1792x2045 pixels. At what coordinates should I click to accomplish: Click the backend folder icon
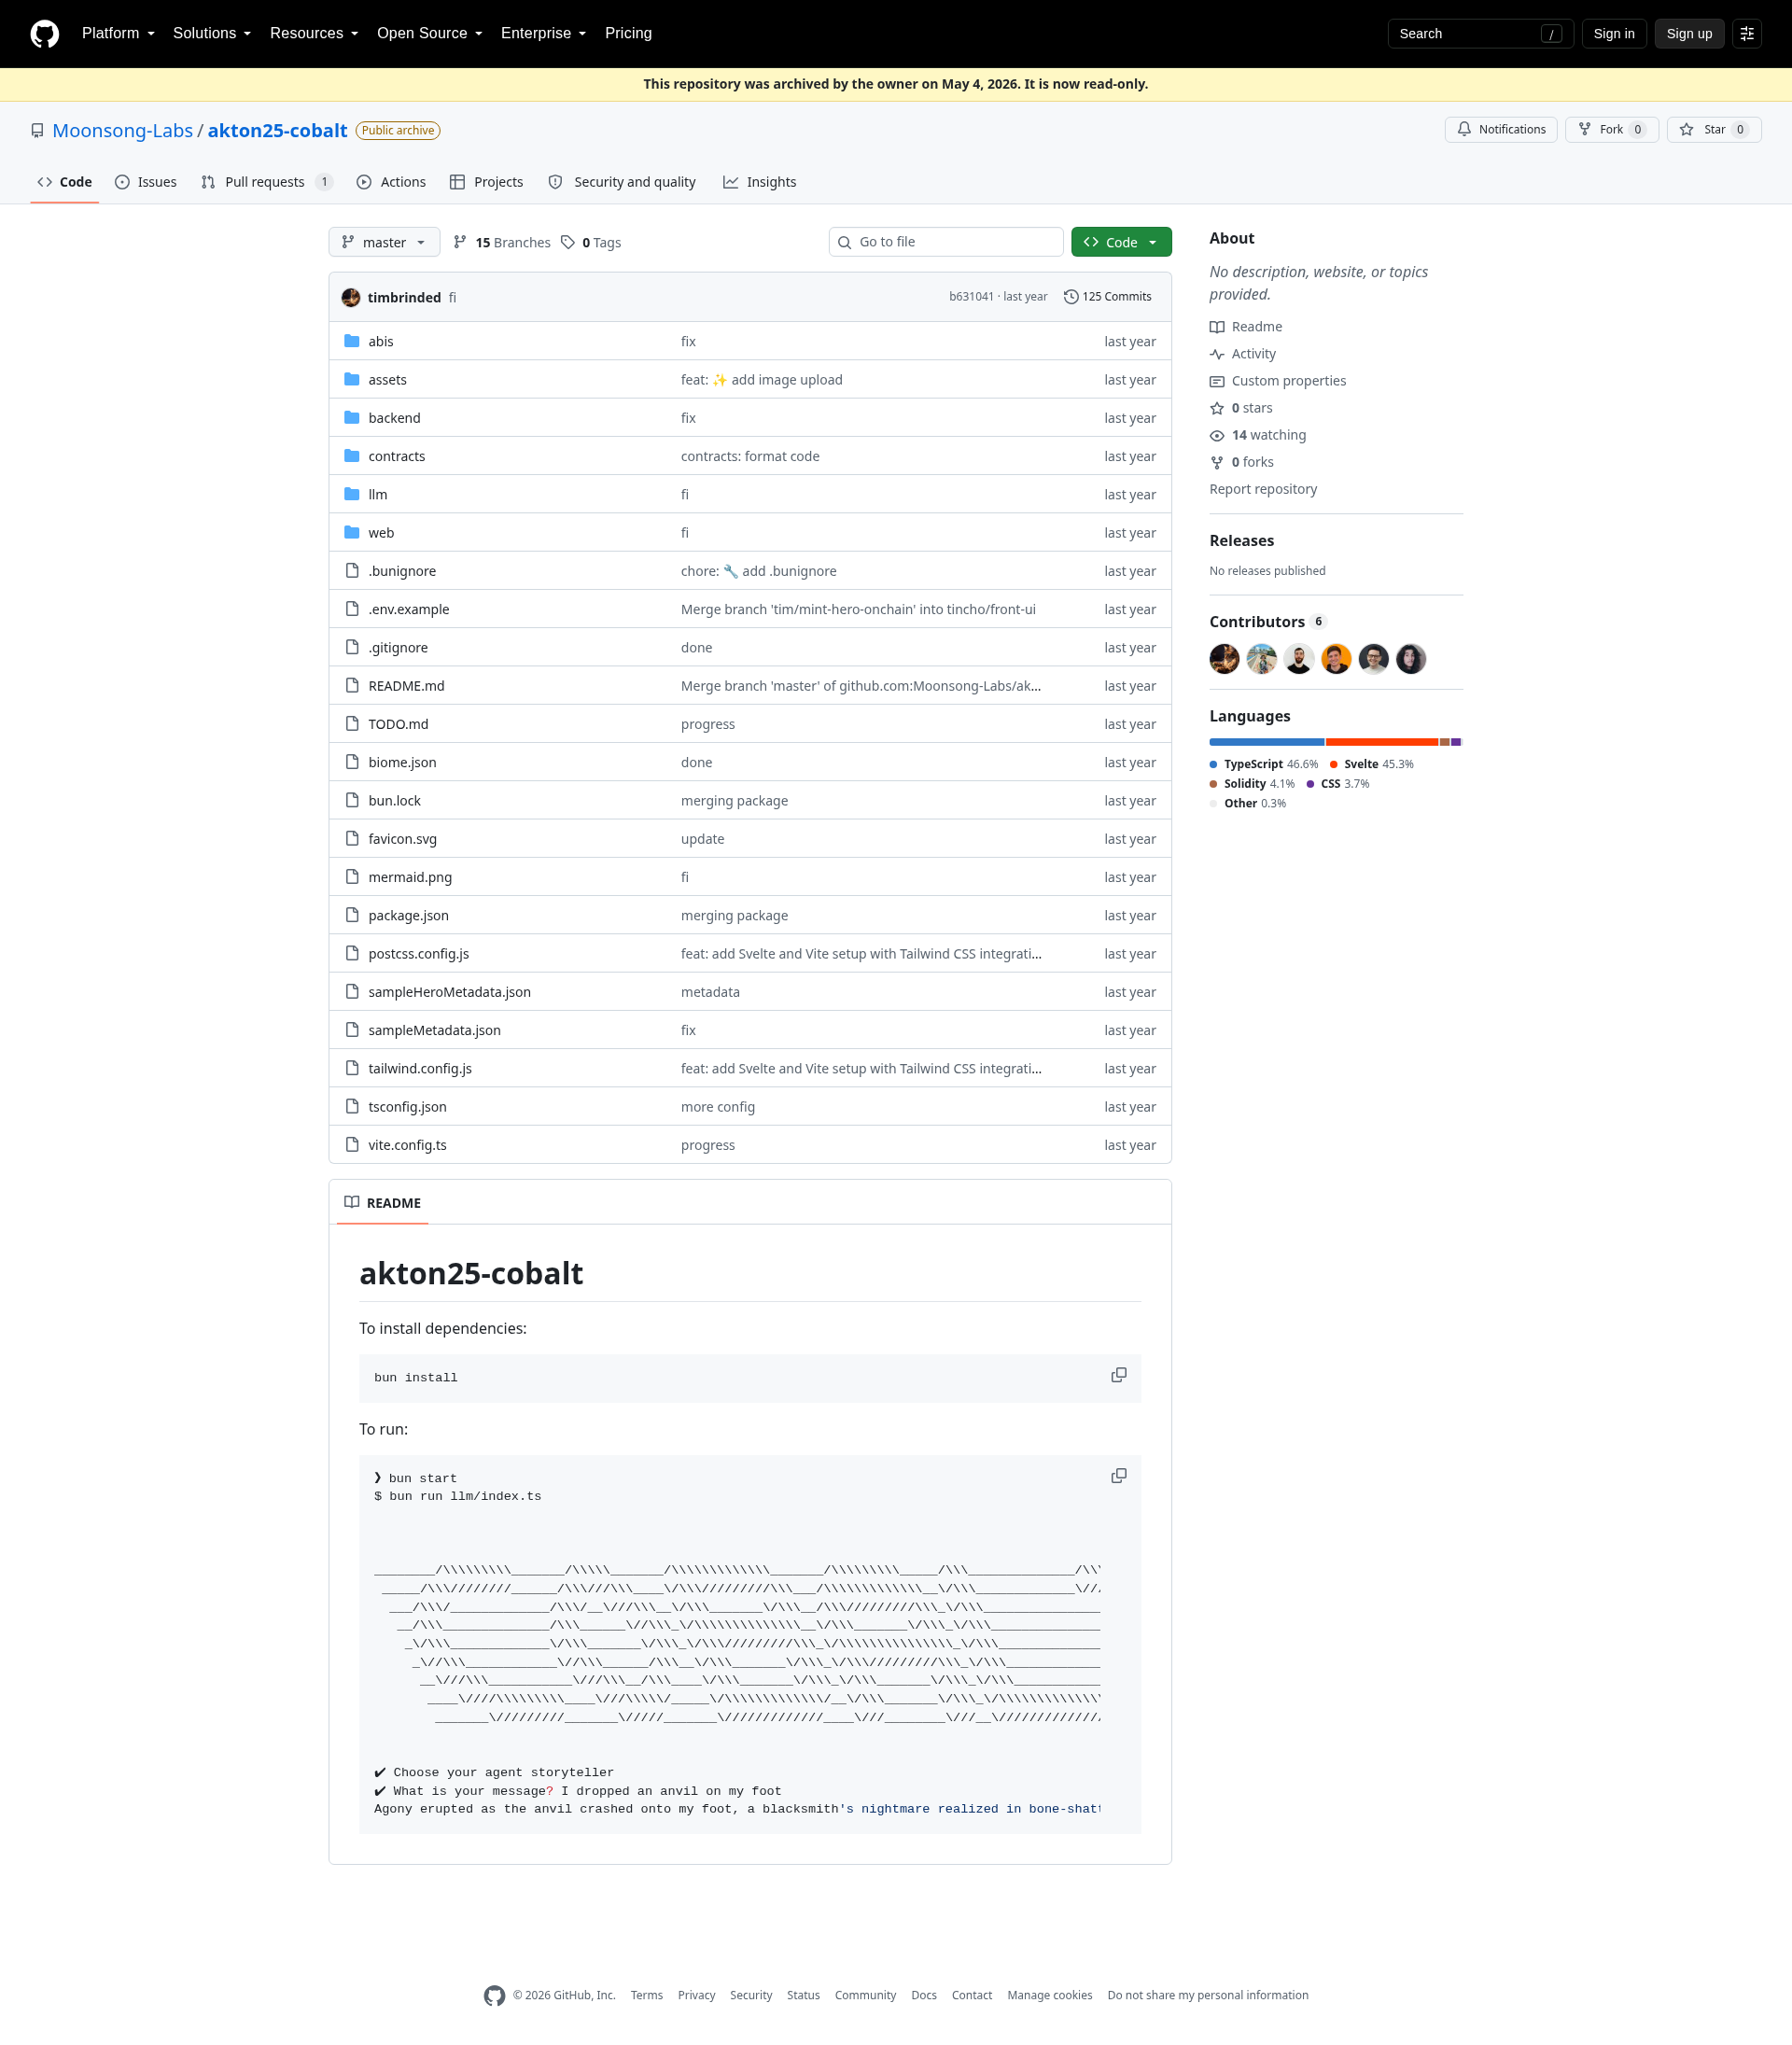coord(352,417)
